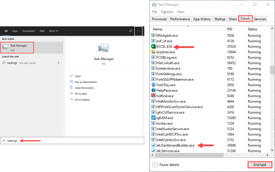The image size is (275, 172).
Task: Click the FortiTray.exe shield icon
Action: point(153,85)
